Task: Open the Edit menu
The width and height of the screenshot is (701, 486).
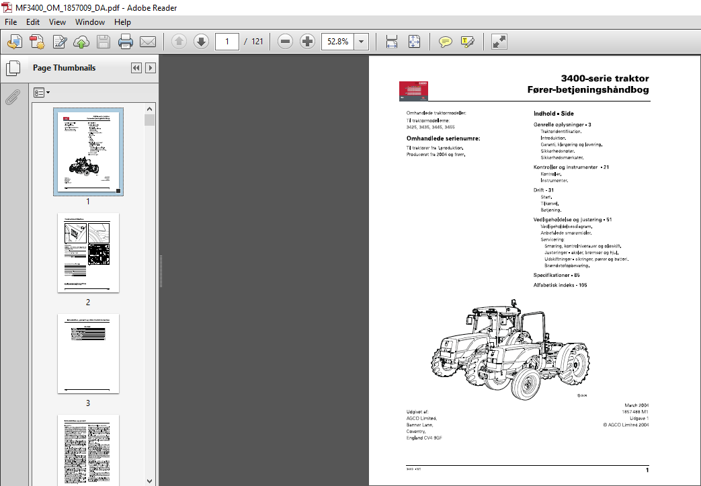Action: click(33, 22)
